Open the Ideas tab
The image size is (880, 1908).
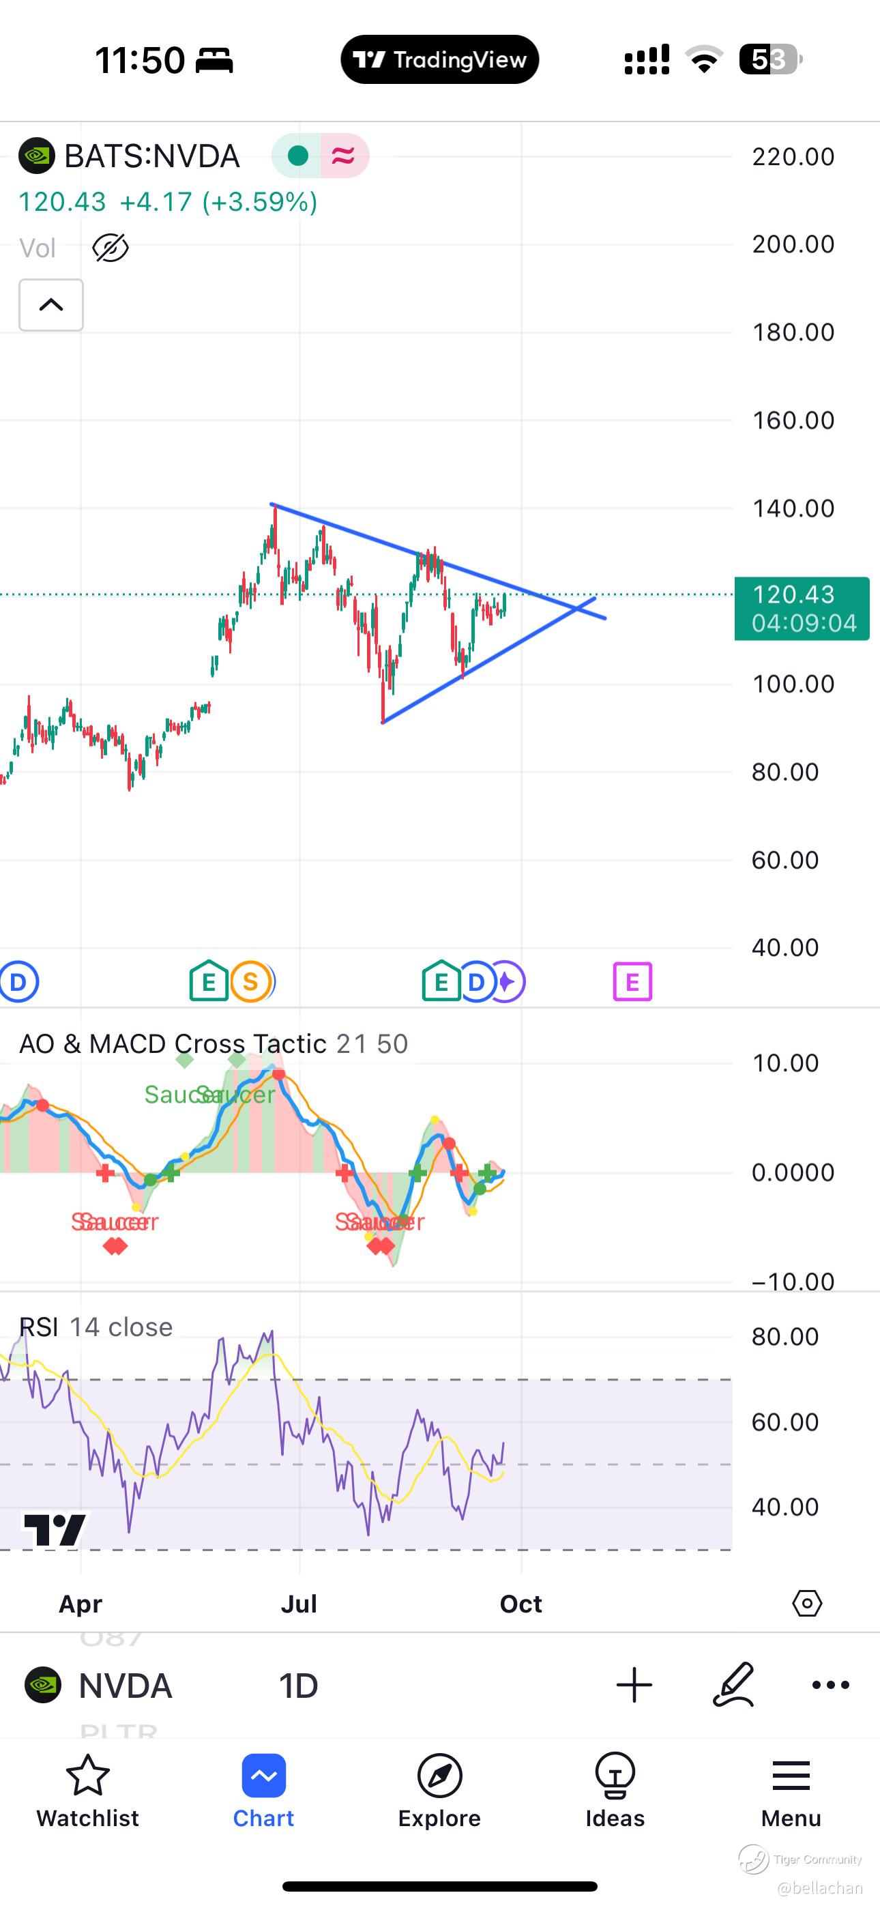tap(615, 1791)
